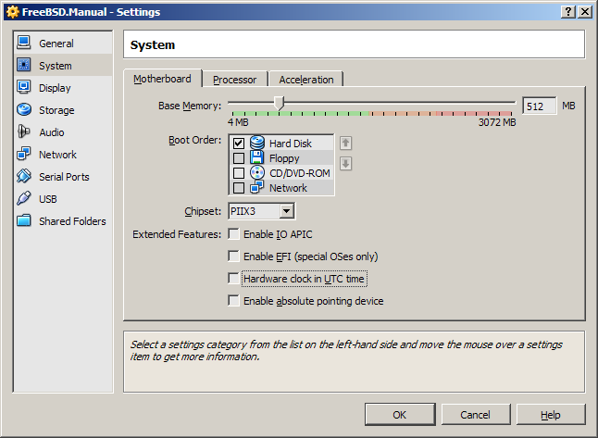The width and height of the screenshot is (598, 438).
Task: Enable EFI (special OSes only) checkbox
Action: pos(233,256)
